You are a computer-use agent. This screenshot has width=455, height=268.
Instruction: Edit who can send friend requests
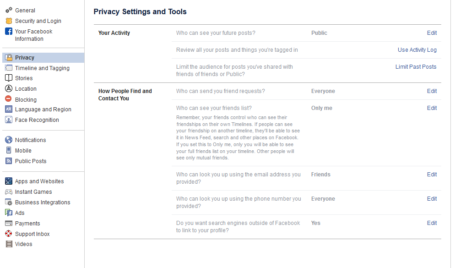point(432,91)
